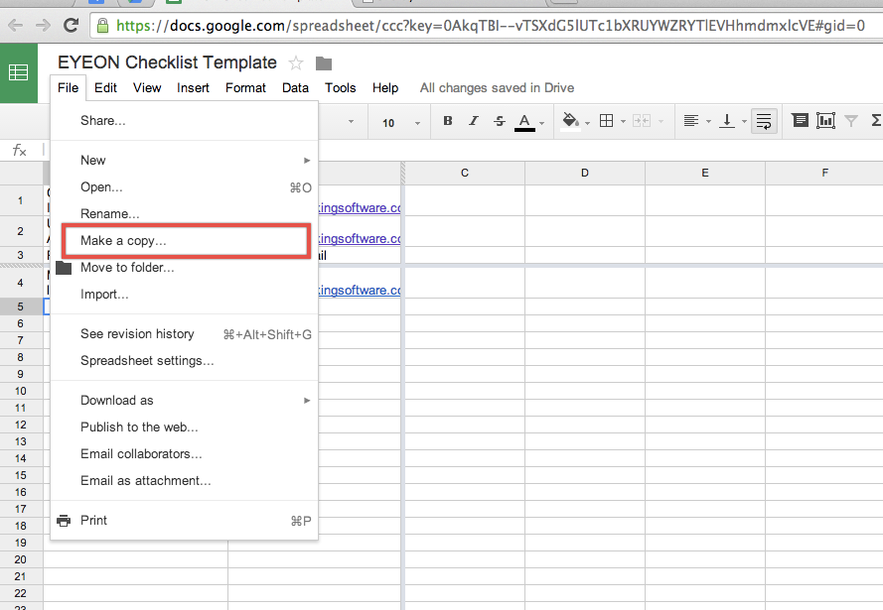Go forward in browser history

click(43, 26)
